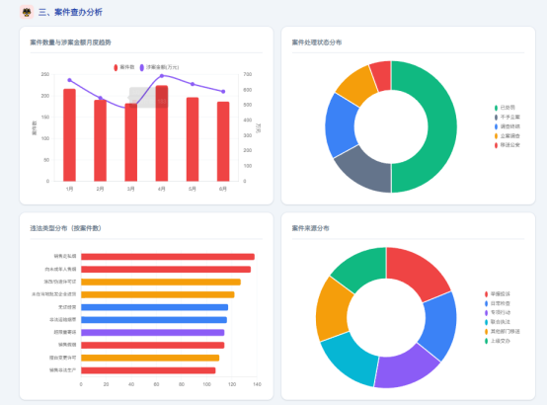Select the green 上级交办 legend entry
This screenshot has width=547, height=405.
click(497, 341)
